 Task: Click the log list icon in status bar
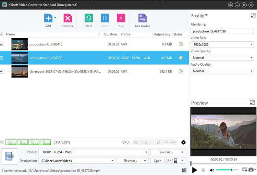tap(184, 171)
